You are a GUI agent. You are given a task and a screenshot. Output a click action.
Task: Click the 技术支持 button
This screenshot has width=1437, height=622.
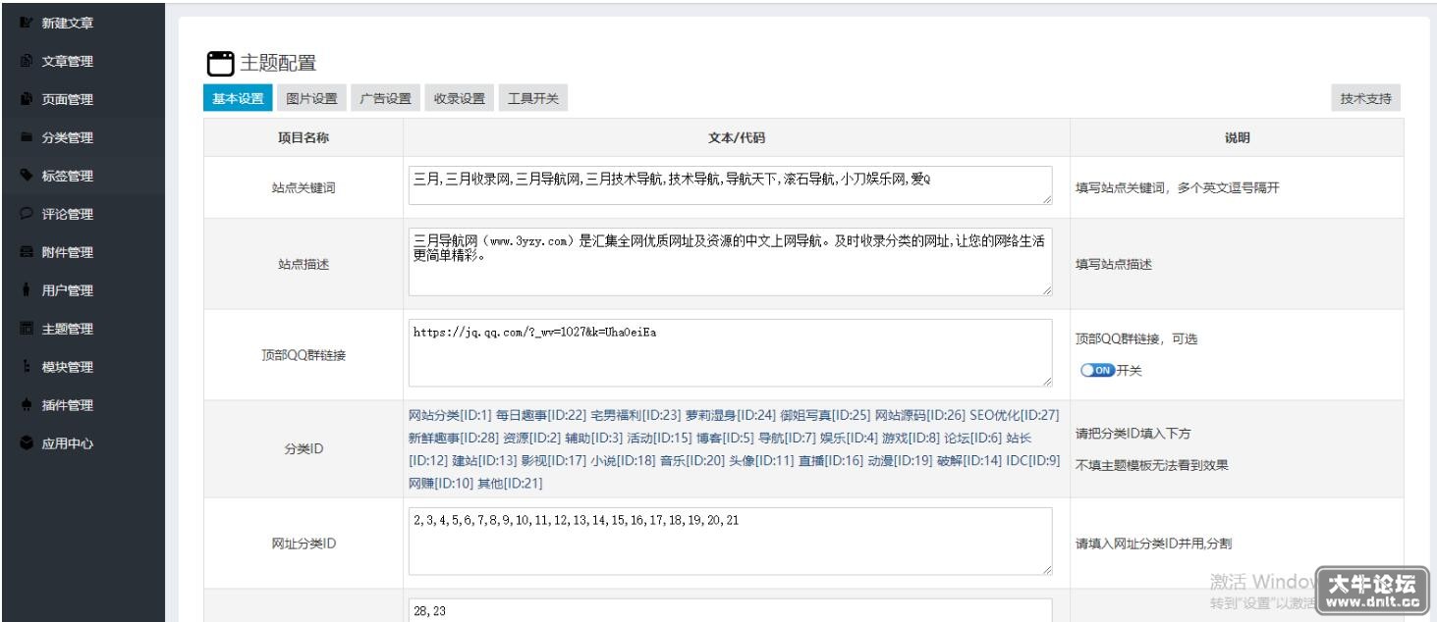pos(1366,98)
